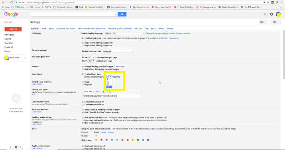The width and height of the screenshot is (285, 150).
Task: Open the Hangouts conversations icon in footer
Action: point(16,148)
